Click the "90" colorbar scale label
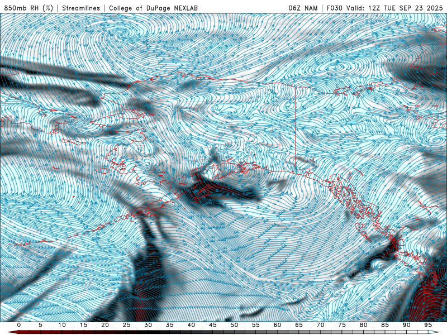This screenshot has width=447, height=335. (407, 325)
